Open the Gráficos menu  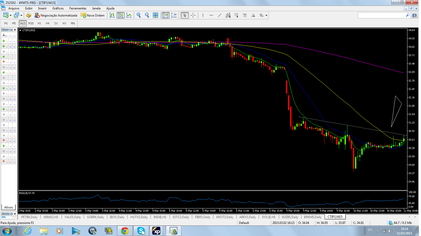pos(58,8)
